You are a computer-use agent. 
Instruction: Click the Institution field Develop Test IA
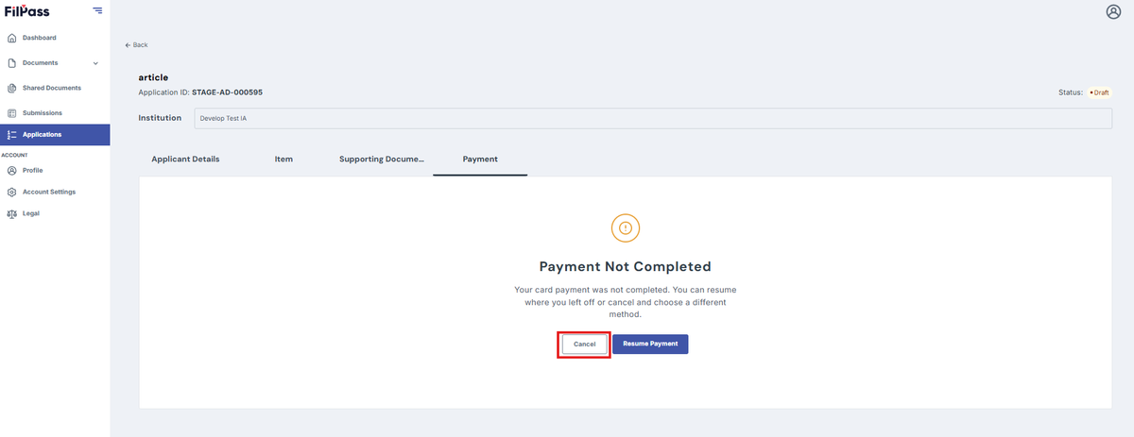(x=654, y=119)
